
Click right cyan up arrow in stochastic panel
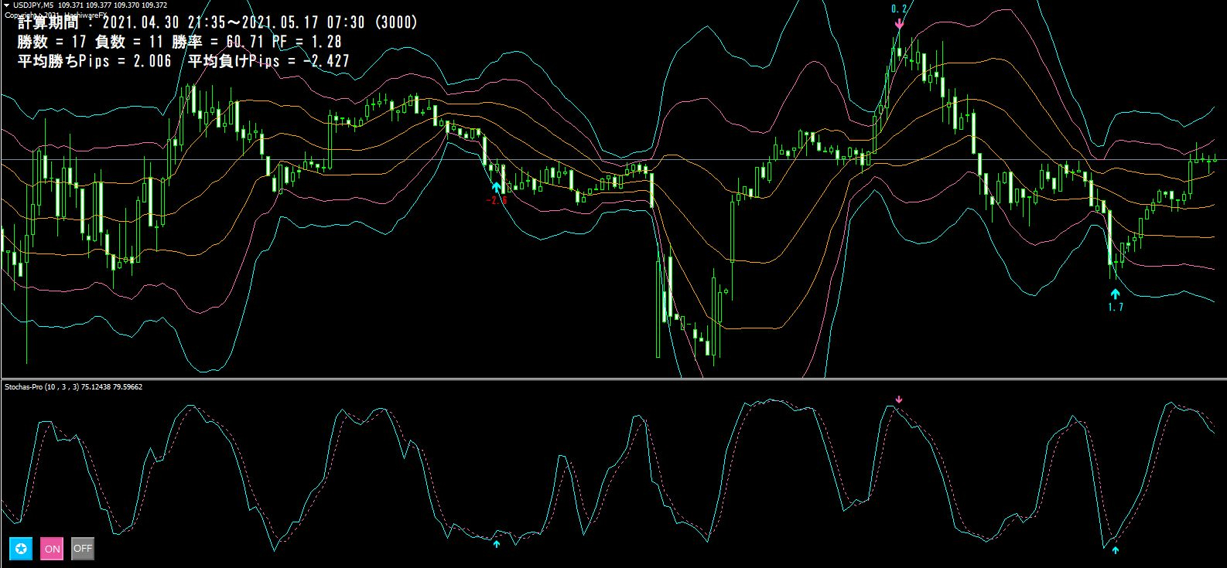pos(1115,550)
